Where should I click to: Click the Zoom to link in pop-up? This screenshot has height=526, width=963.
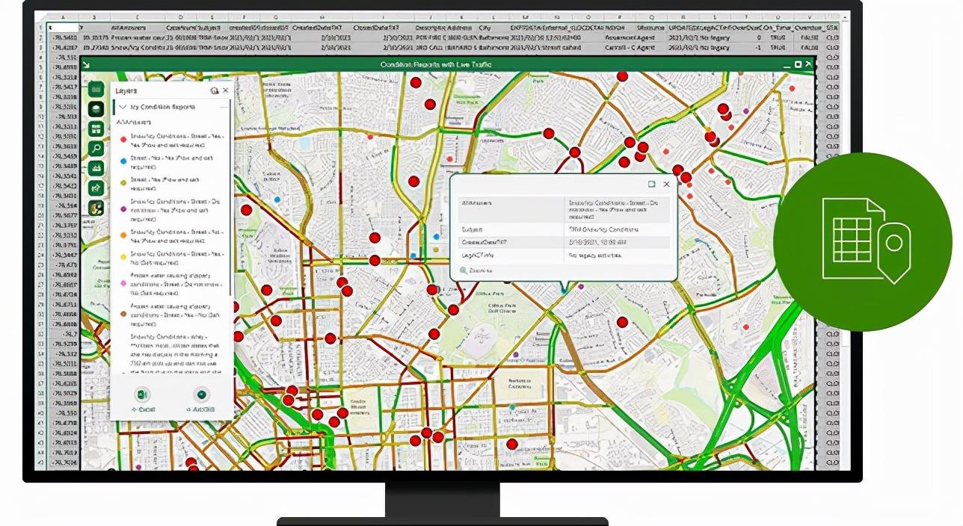click(x=476, y=270)
